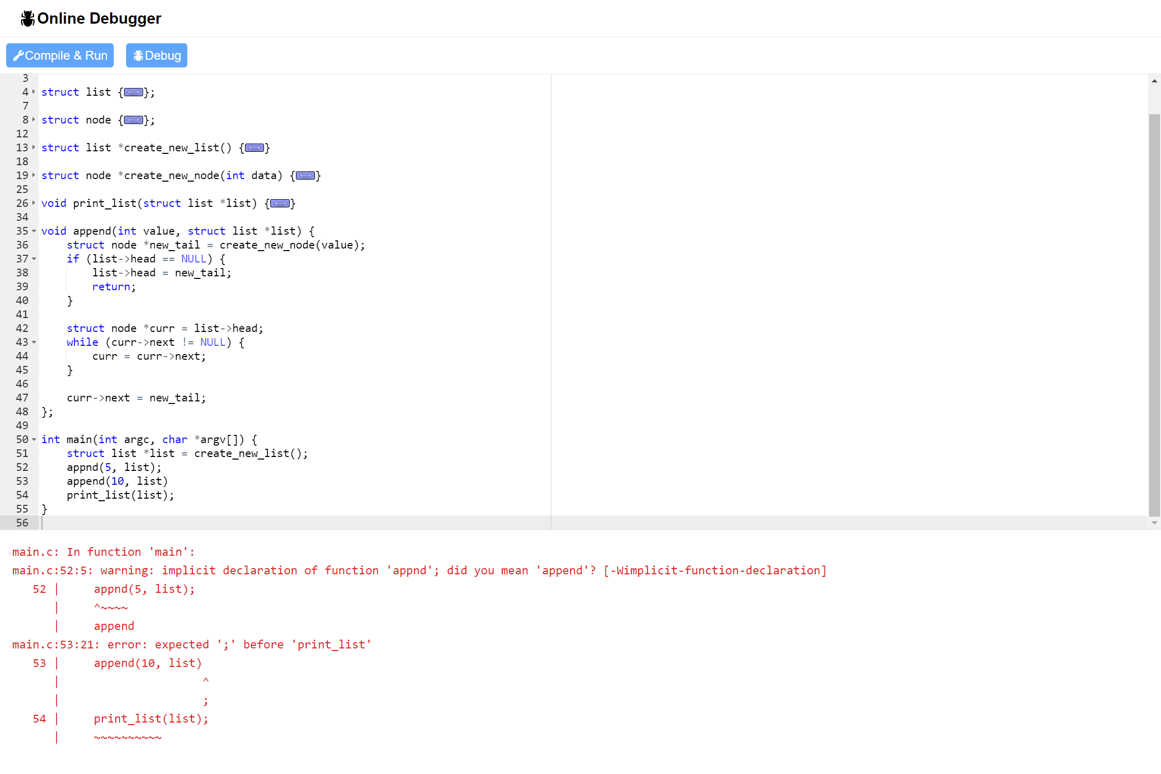
Task: Click "main.c: In function 'main':" output line
Action: tap(103, 552)
